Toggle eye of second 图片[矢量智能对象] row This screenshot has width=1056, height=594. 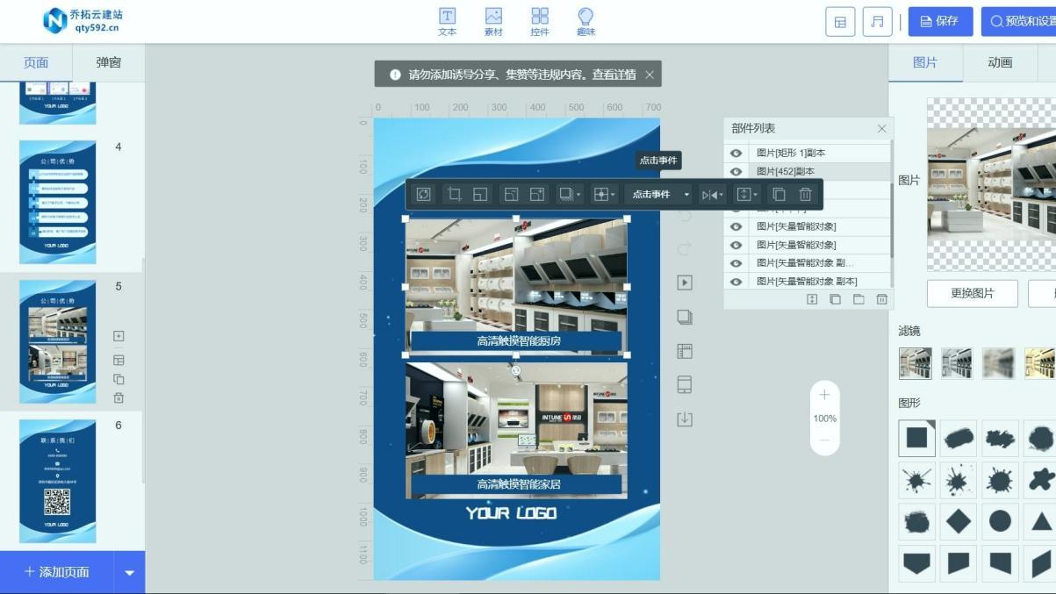[x=736, y=245]
